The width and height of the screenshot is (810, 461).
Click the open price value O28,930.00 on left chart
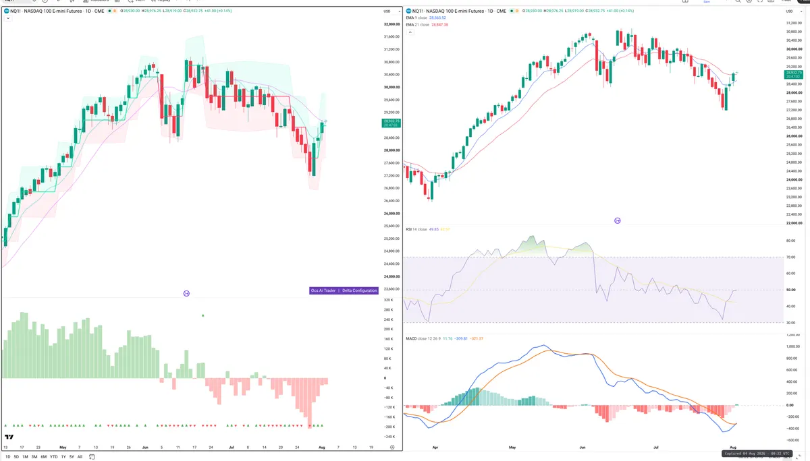pyautogui.click(x=131, y=11)
